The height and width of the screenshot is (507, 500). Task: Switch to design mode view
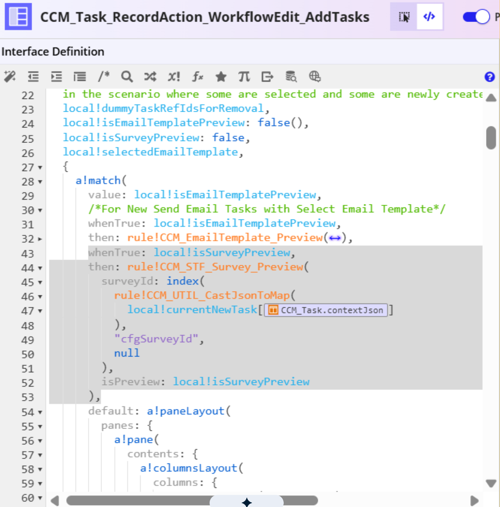pos(404,17)
